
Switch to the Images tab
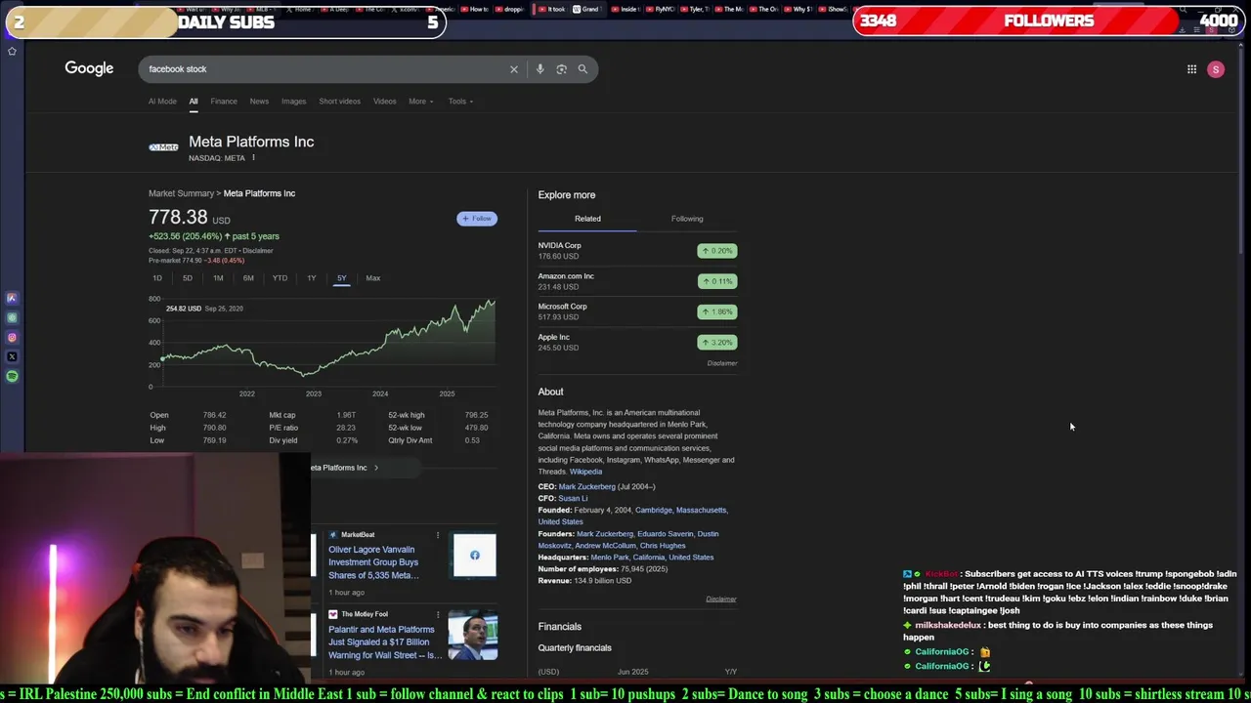293,102
